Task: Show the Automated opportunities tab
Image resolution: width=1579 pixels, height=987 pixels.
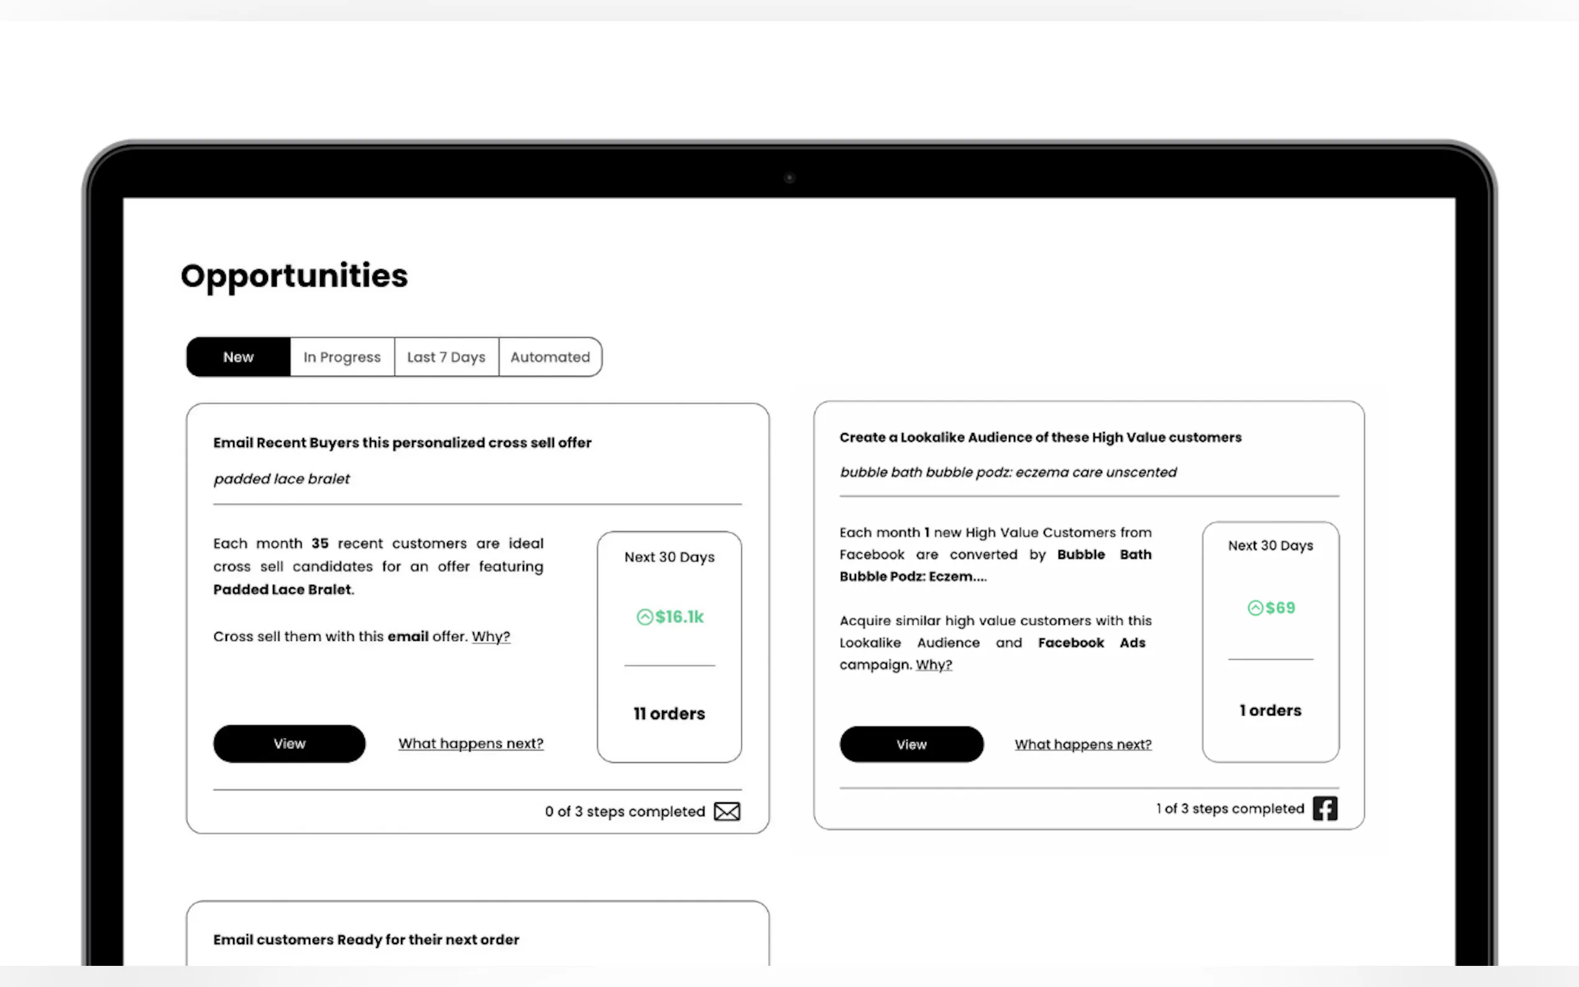Action: (550, 357)
